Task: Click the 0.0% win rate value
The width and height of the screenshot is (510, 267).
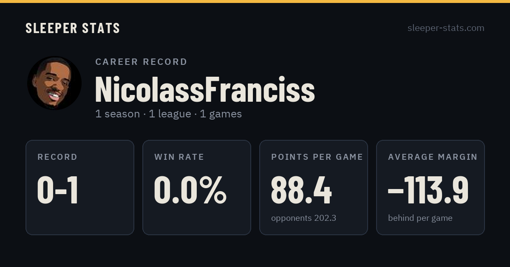Action: (x=190, y=190)
